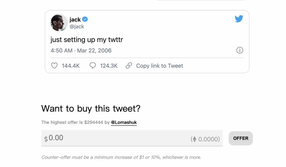
Task: Click the 124.3K replies count
Action: (x=109, y=66)
